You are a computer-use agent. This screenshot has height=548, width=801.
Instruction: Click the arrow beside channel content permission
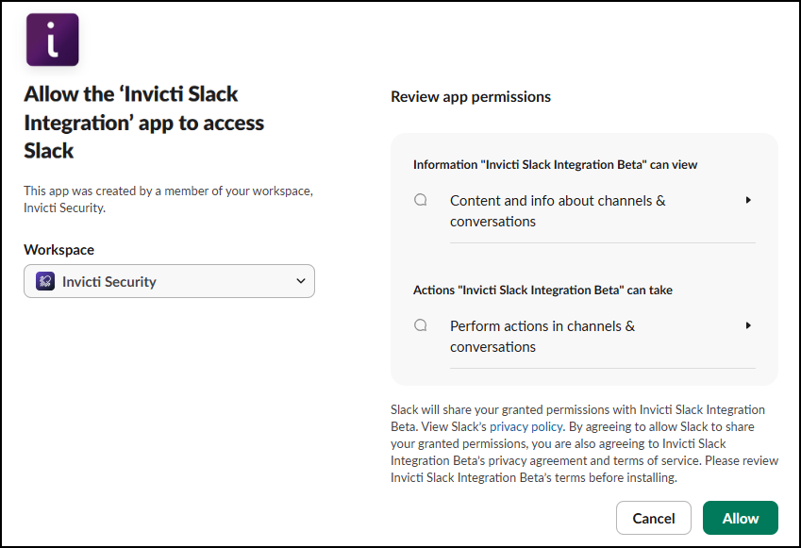point(748,200)
